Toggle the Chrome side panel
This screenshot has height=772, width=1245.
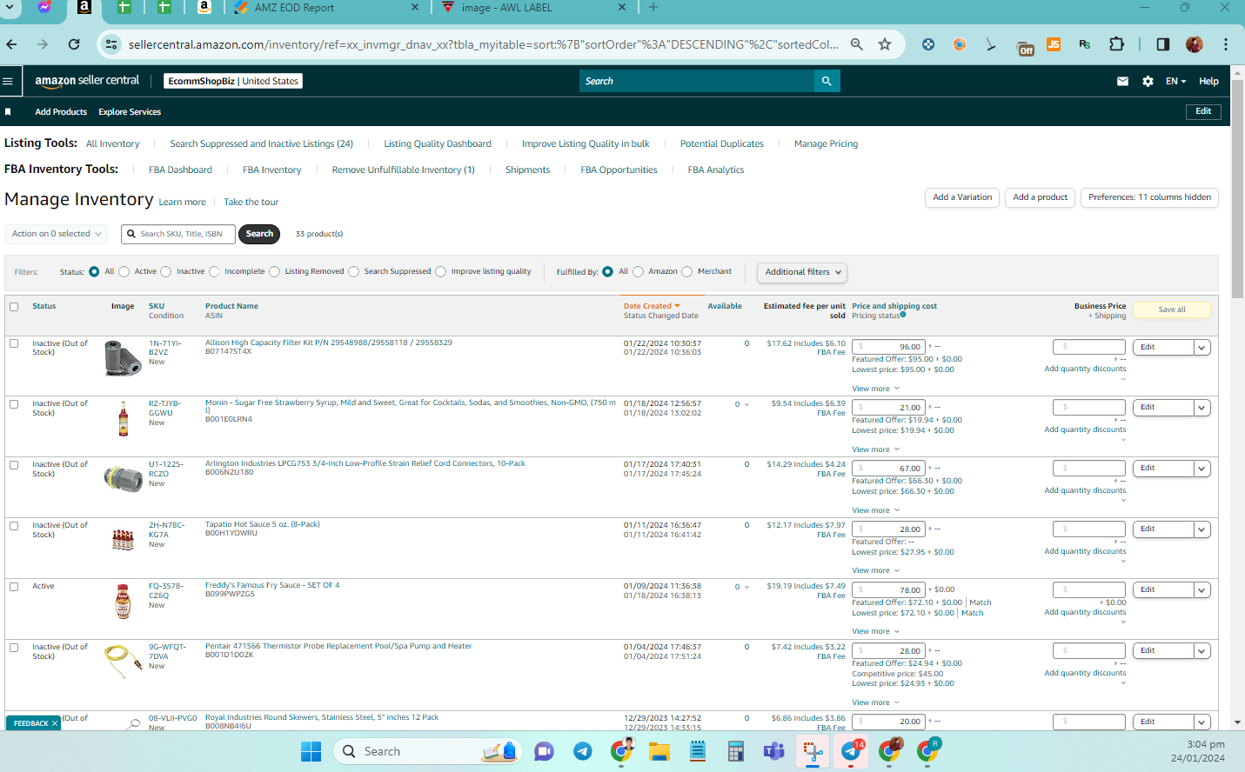(x=1163, y=44)
